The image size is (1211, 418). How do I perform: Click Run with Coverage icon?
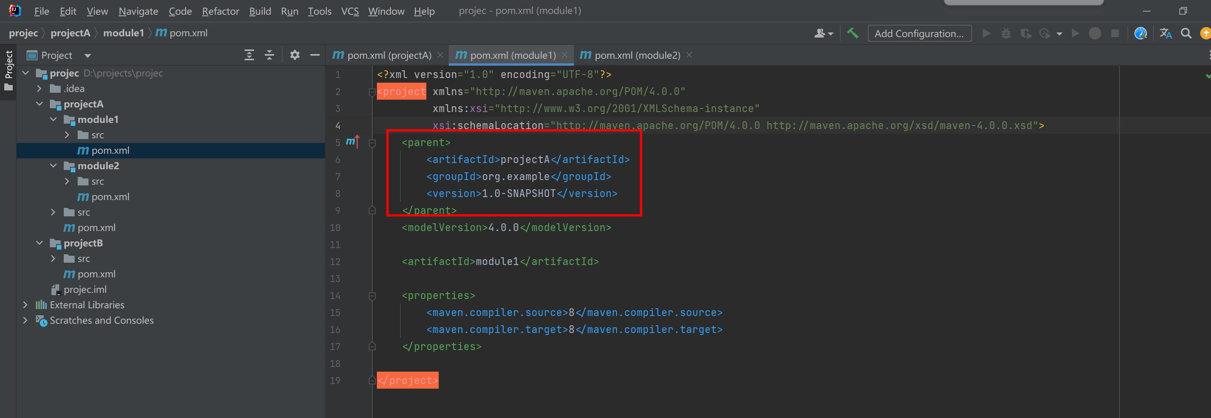point(1026,33)
